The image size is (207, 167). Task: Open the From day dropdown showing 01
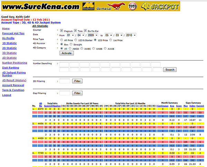(70, 35)
